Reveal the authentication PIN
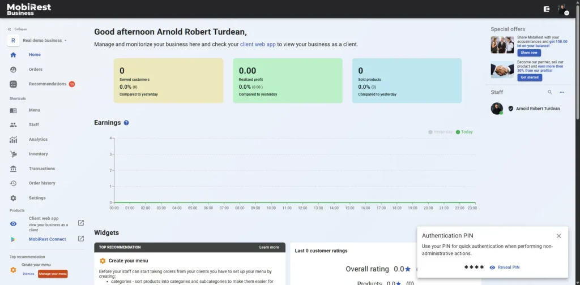This screenshot has width=580, height=285. [x=505, y=267]
